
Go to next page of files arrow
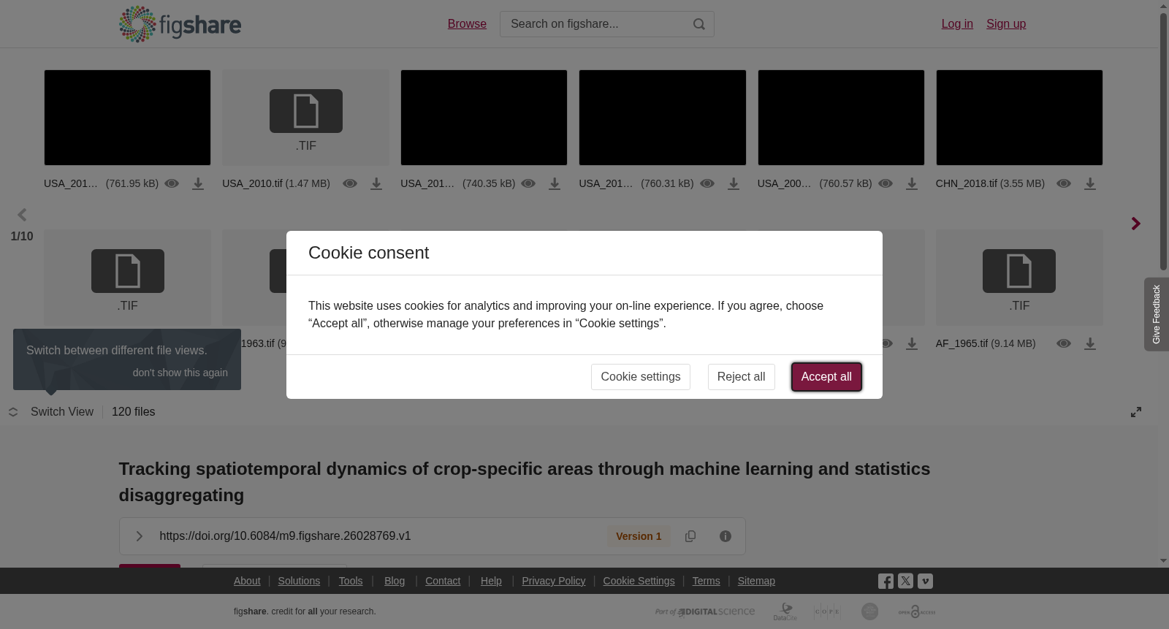[1135, 224]
